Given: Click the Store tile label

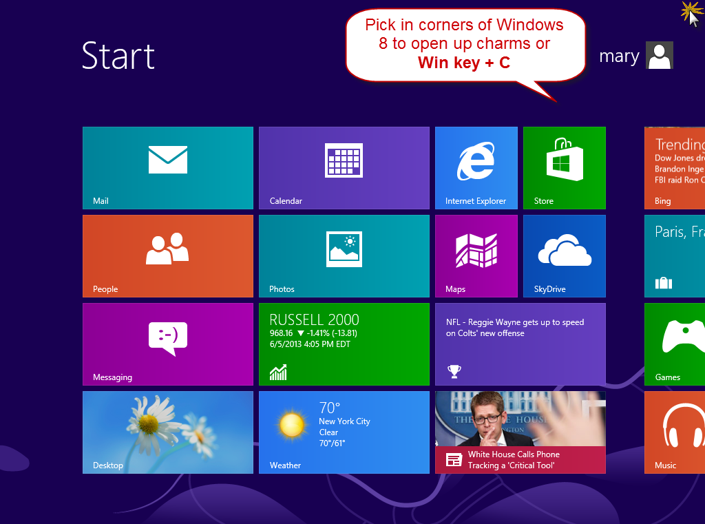Looking at the screenshot, I should coord(543,201).
